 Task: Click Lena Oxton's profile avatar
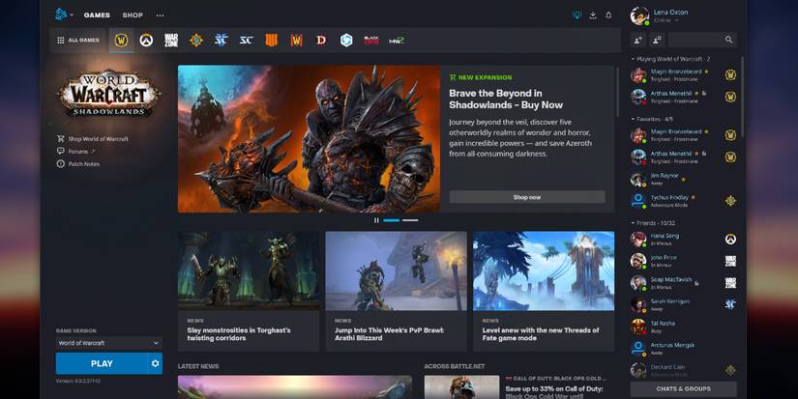click(639, 15)
